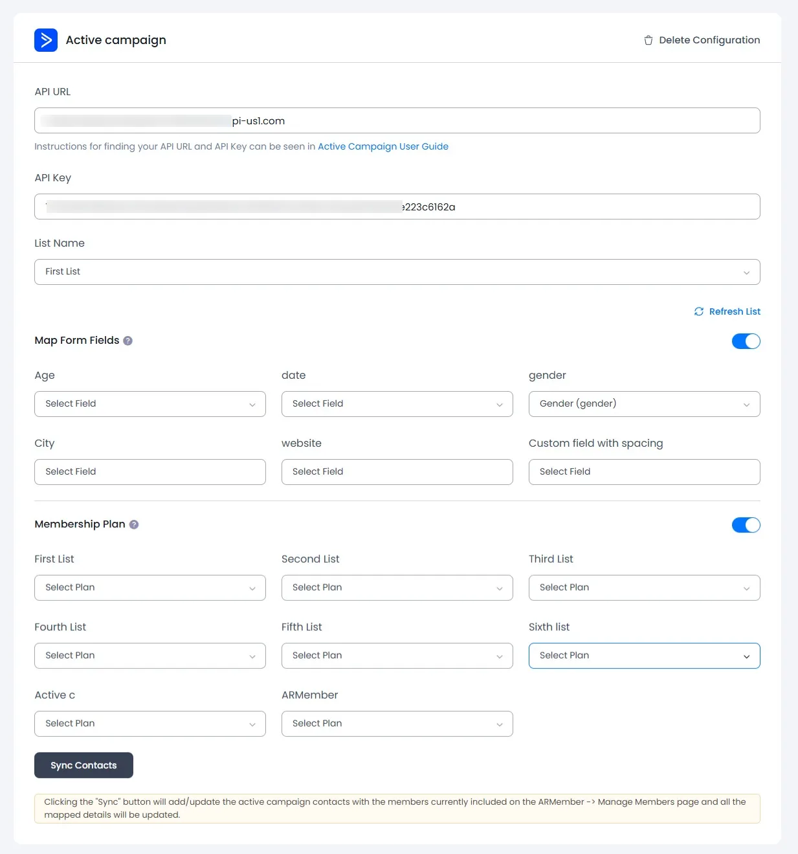Image resolution: width=798 pixels, height=854 pixels.
Task: Click into the API URL input field
Action: point(397,120)
